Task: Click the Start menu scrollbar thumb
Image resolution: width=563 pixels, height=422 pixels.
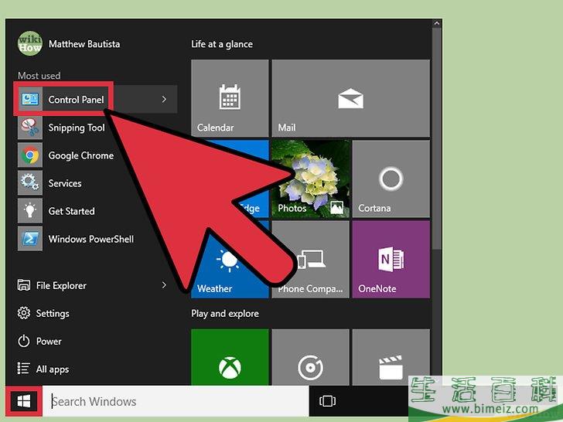Action: click(437, 138)
